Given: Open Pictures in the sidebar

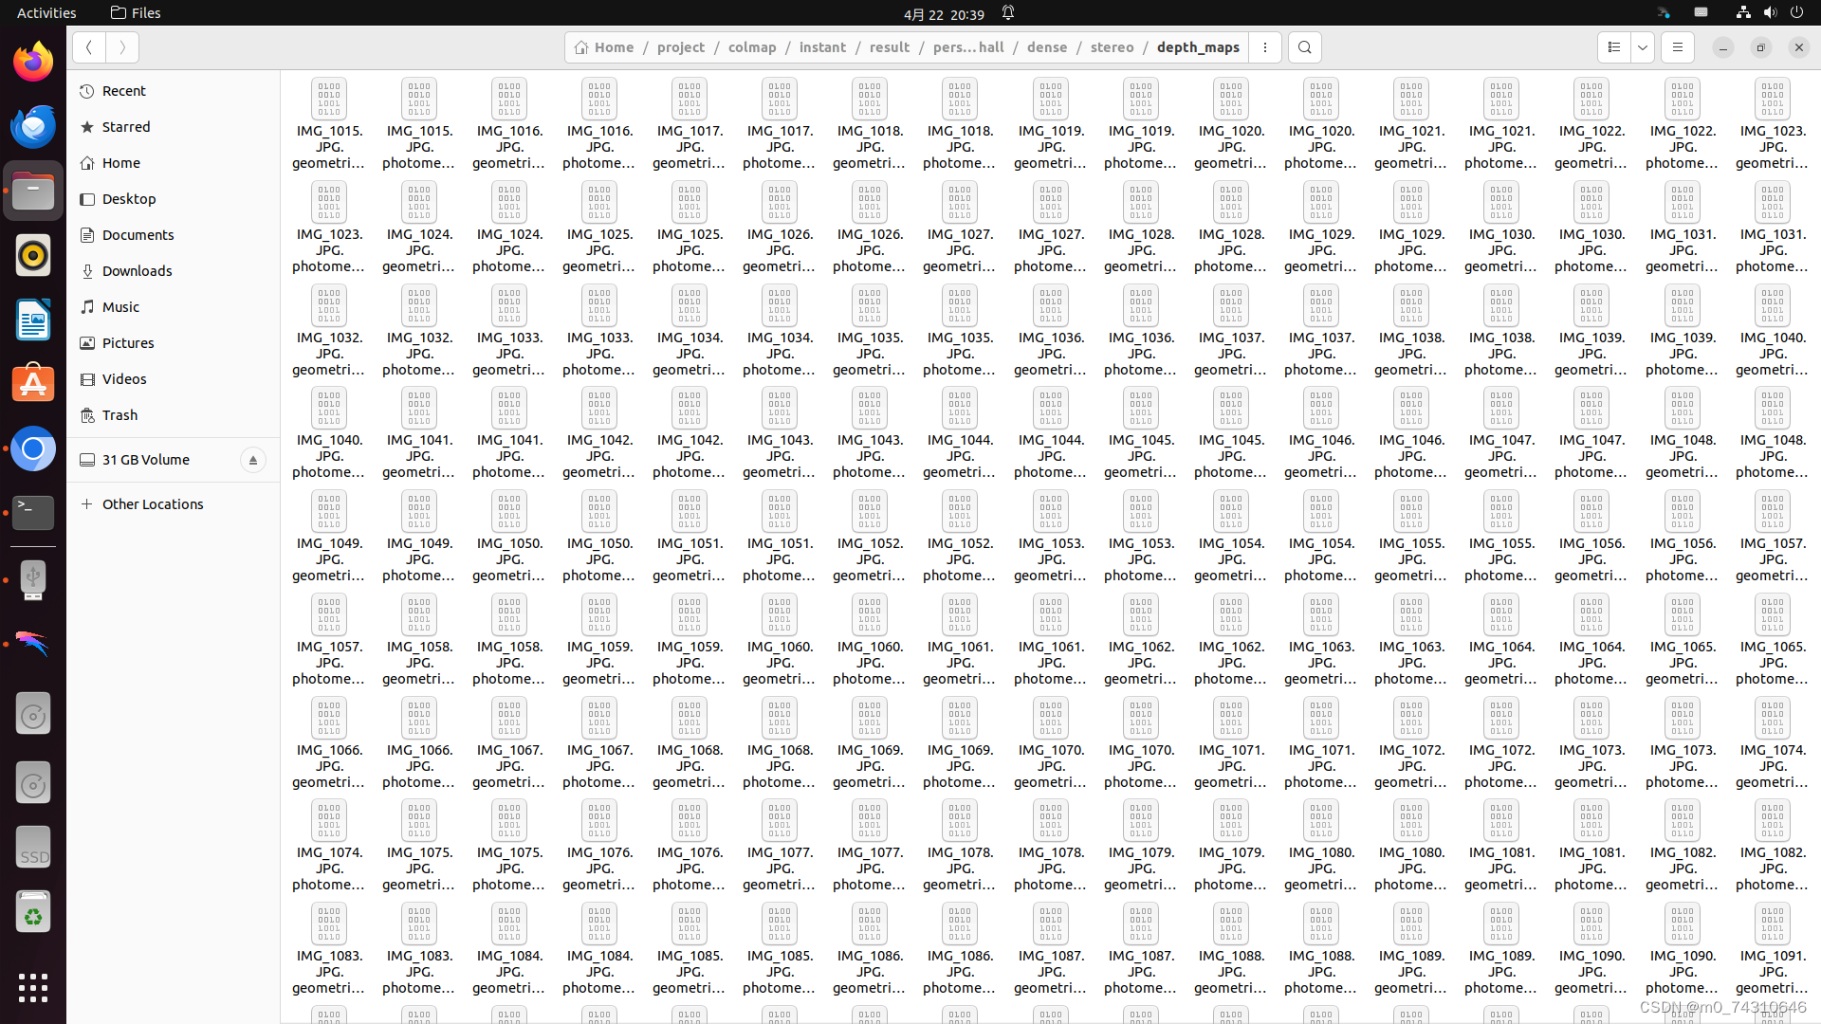Looking at the screenshot, I should pos(174,343).
